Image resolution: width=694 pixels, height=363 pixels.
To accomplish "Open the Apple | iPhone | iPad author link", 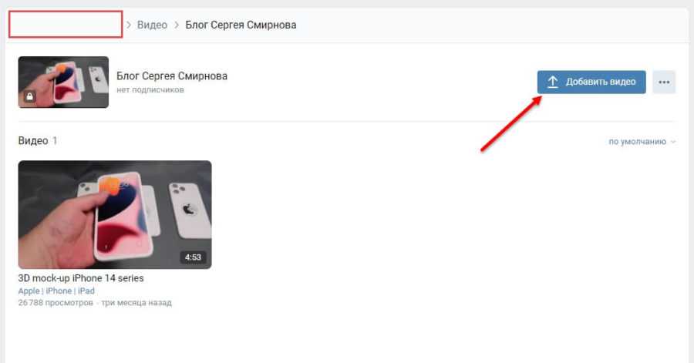I will 56,291.
